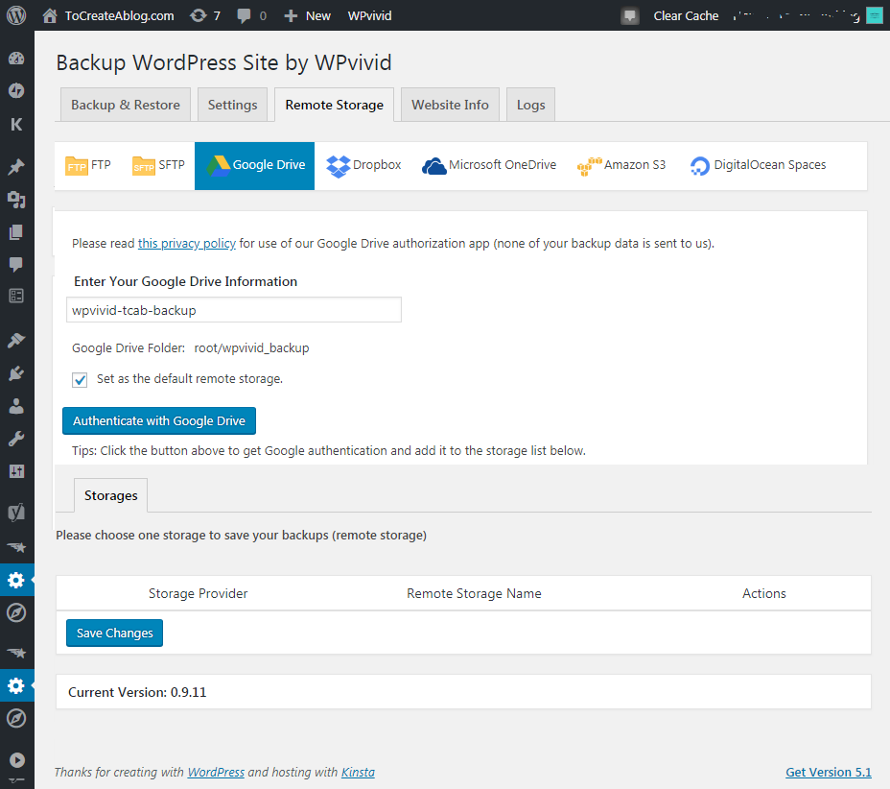This screenshot has height=789, width=890.
Task: Open the notification box beside Clear Cache
Action: [x=629, y=15]
